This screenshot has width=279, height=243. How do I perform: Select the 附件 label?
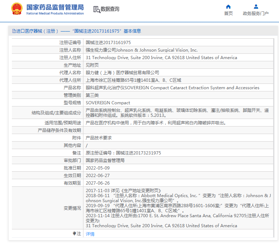[x=77, y=138]
